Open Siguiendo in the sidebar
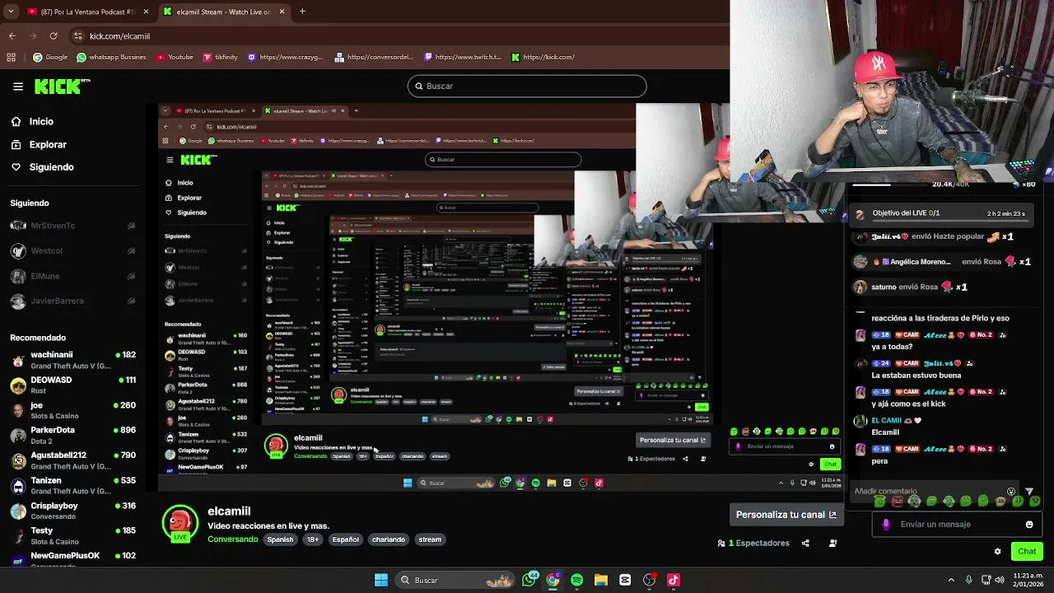Viewport: 1054px width, 593px height. coord(42,166)
